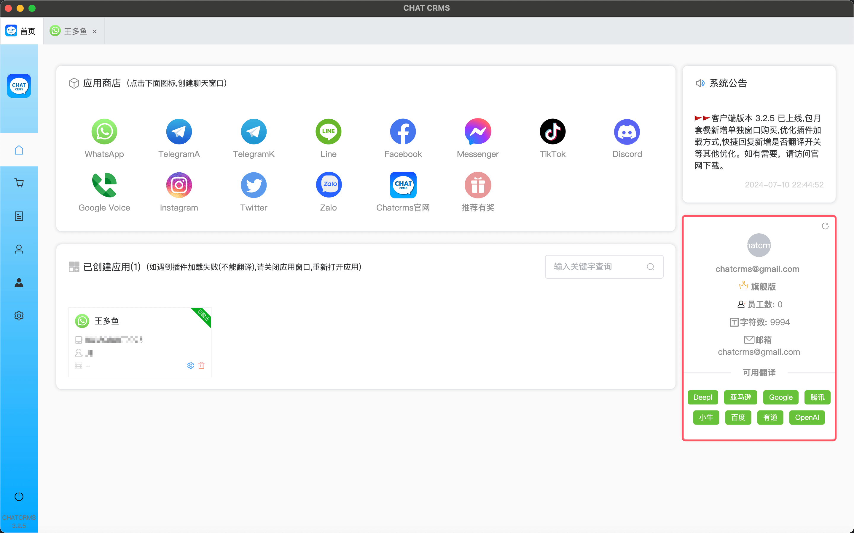The height and width of the screenshot is (533, 854).
Task: Select the 腾讯 translation tag
Action: tap(817, 397)
